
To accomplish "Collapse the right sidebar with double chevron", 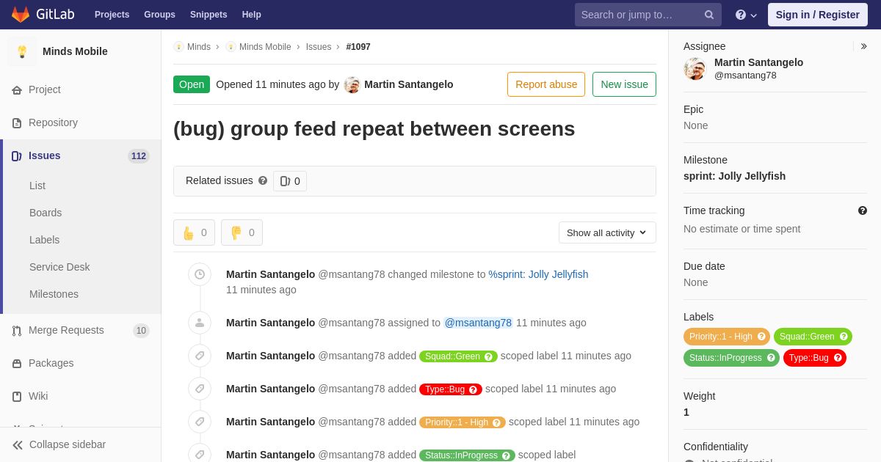I will (864, 46).
